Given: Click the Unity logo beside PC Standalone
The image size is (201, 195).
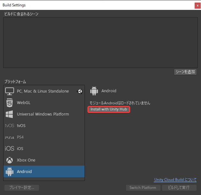Looking at the screenshot, I should [80, 91].
